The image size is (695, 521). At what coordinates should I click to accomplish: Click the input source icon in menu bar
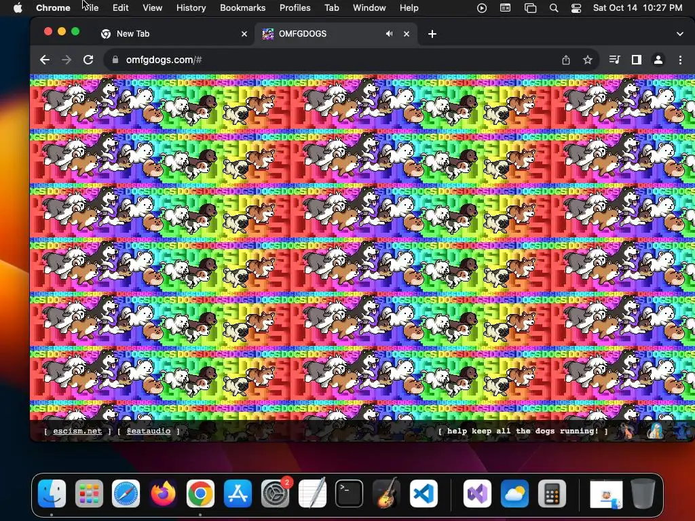(x=505, y=8)
